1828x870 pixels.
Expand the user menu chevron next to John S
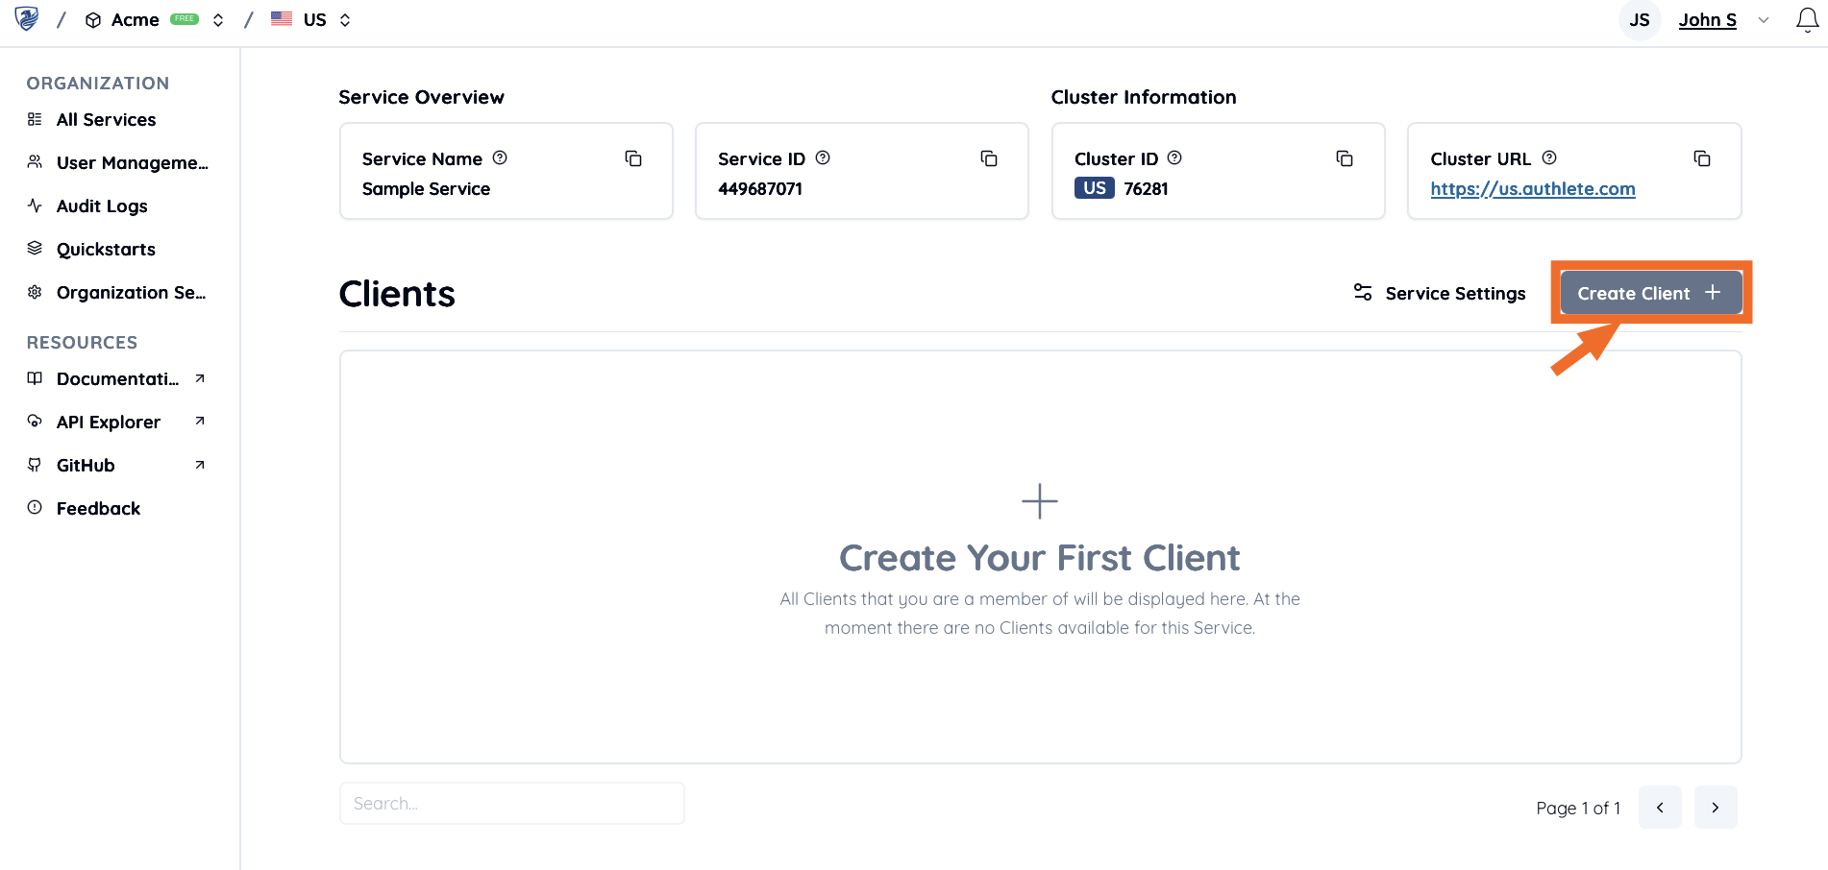(x=1764, y=20)
